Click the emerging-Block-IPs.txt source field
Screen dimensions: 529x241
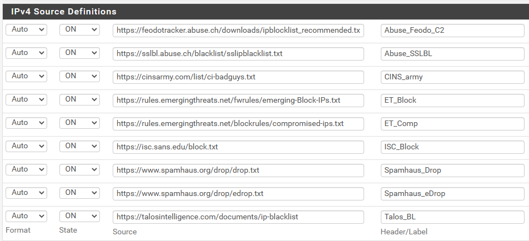pyautogui.click(x=238, y=101)
